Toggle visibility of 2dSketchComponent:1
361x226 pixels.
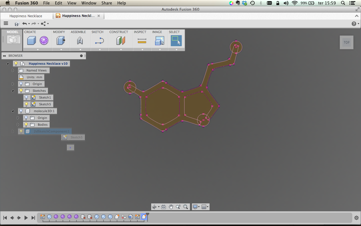21,131
